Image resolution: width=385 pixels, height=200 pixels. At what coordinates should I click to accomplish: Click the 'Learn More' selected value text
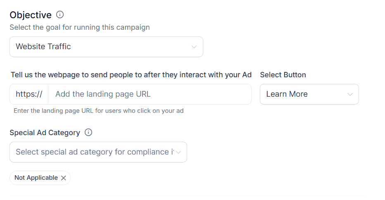click(x=287, y=94)
